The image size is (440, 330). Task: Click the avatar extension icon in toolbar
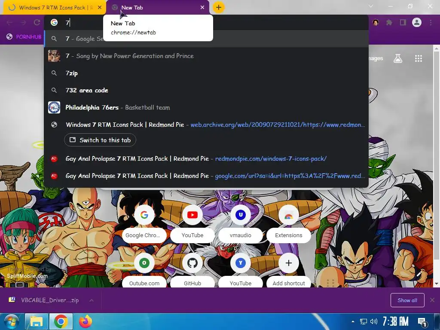pyautogui.click(x=376, y=22)
